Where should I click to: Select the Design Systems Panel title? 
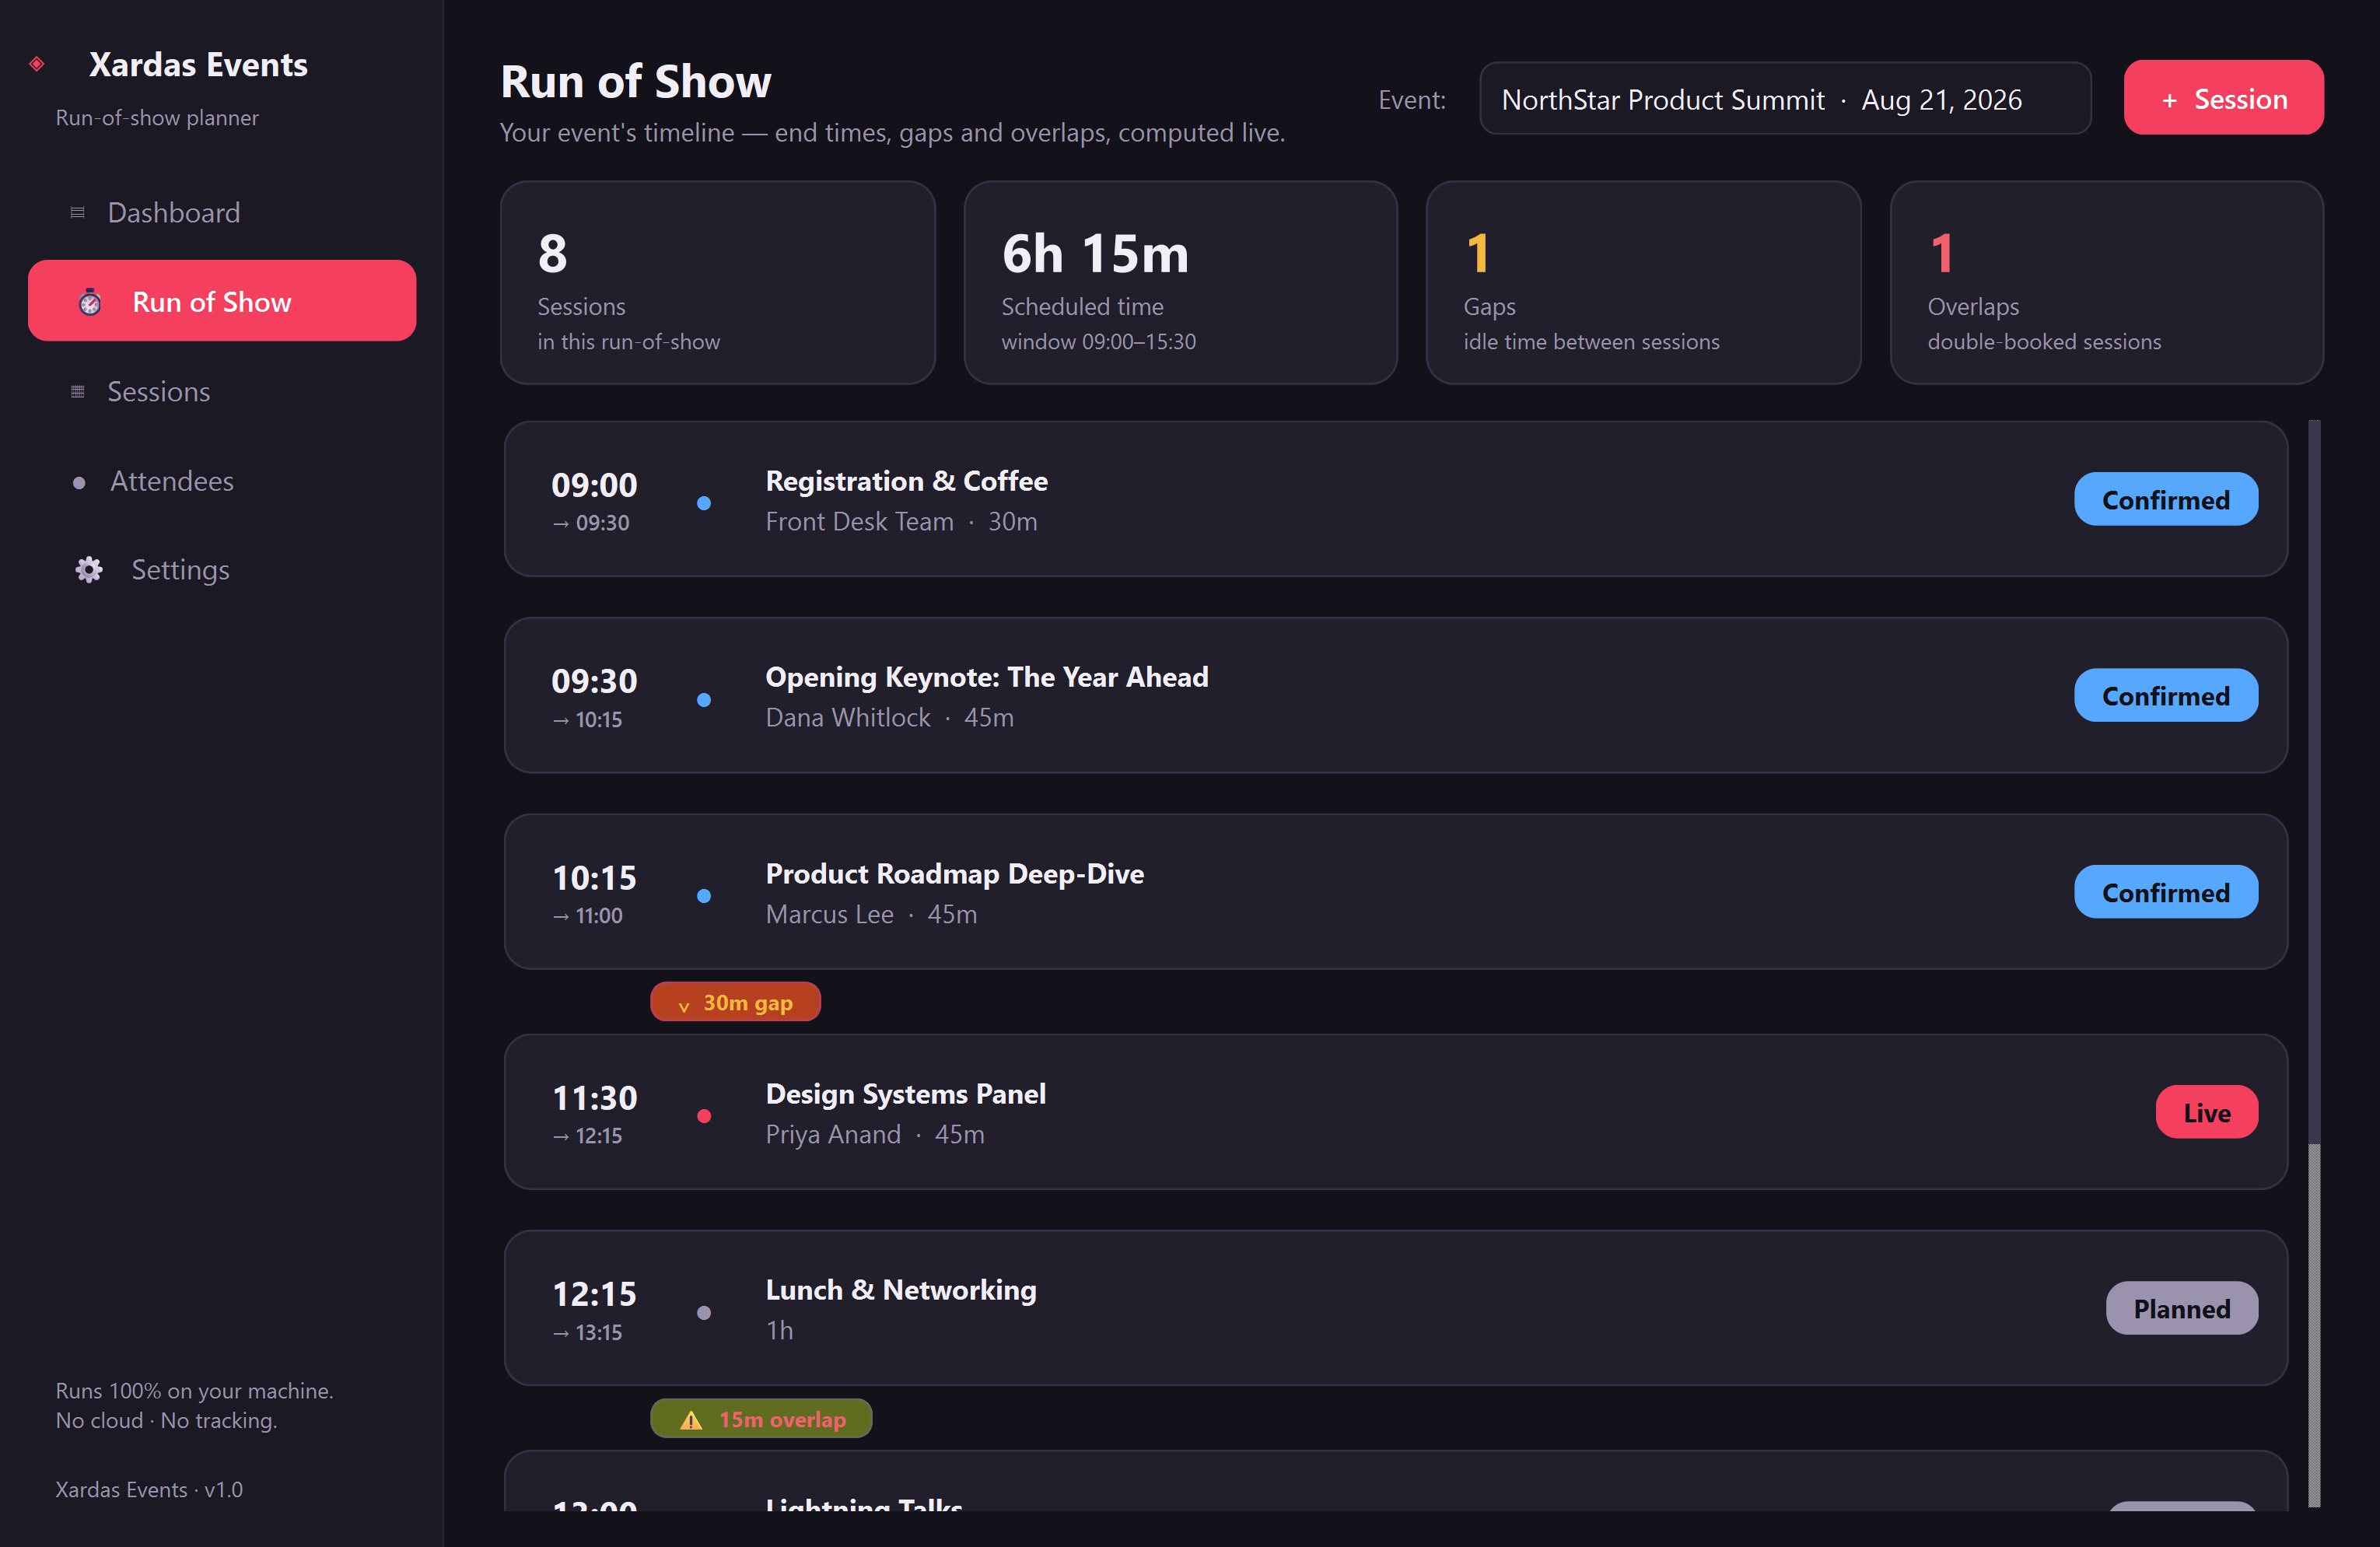[x=905, y=1094]
